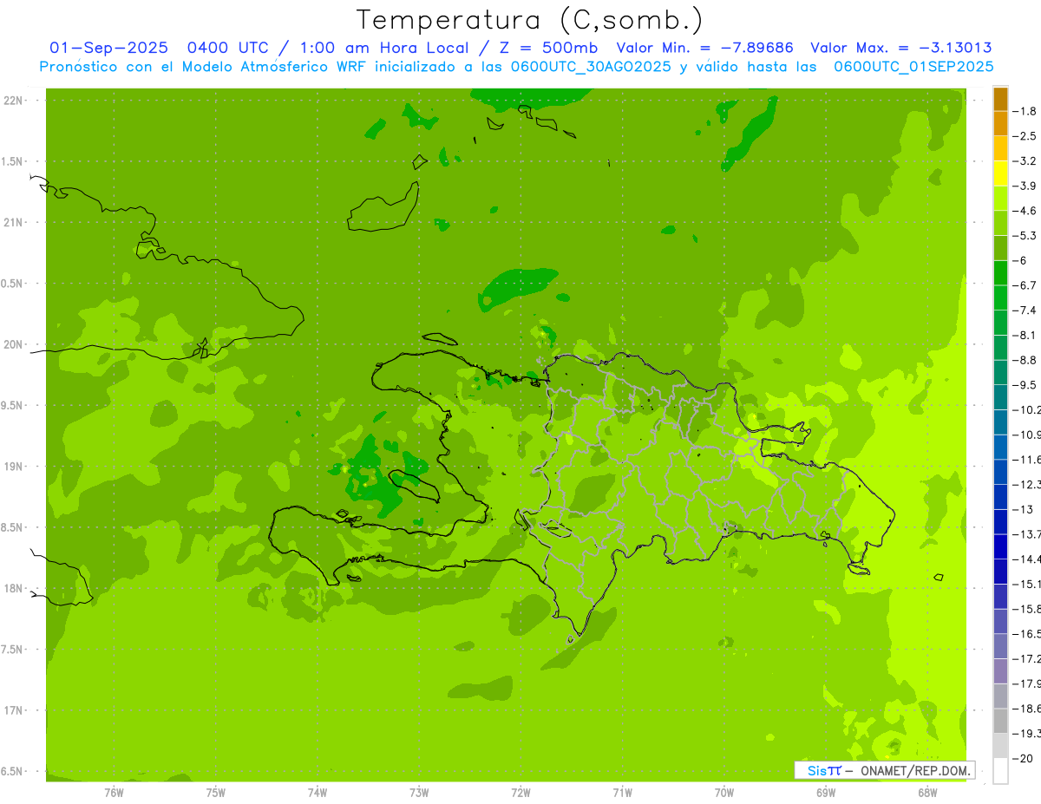
Task: Click the '-5.3' color scale label
Action: [x=1026, y=235]
